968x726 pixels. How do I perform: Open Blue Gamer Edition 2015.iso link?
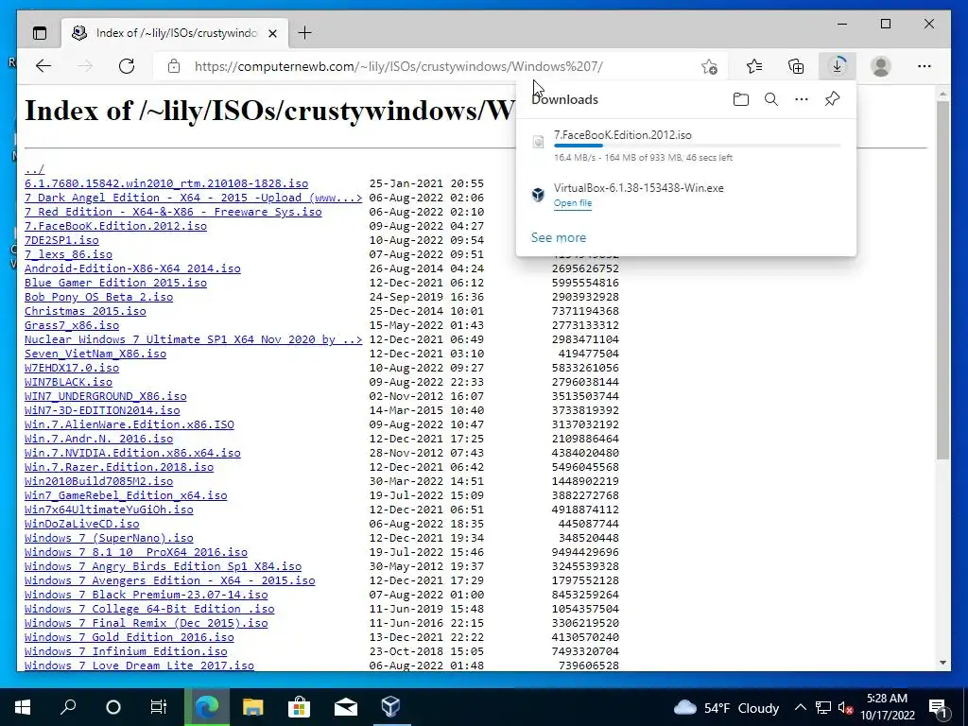115,283
